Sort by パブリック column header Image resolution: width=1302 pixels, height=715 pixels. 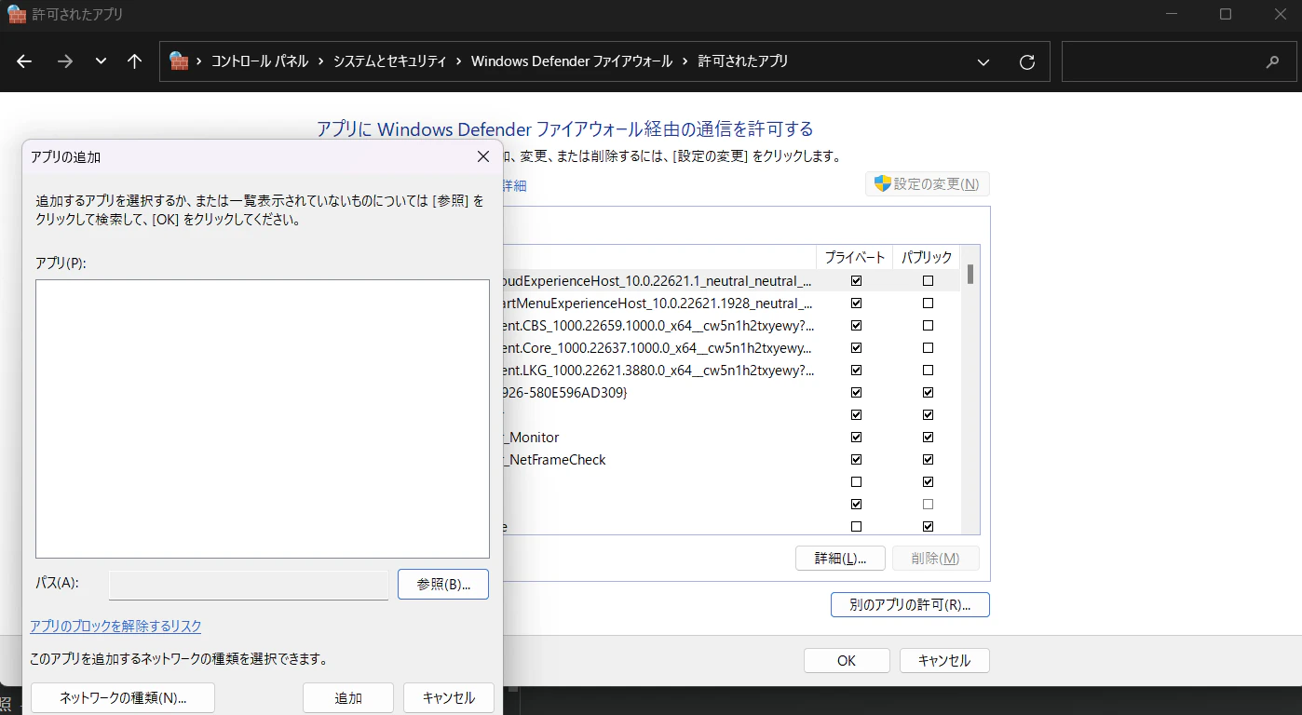(927, 257)
